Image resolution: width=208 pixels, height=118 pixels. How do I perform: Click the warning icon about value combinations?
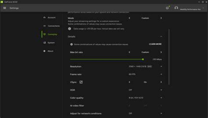(72, 44)
